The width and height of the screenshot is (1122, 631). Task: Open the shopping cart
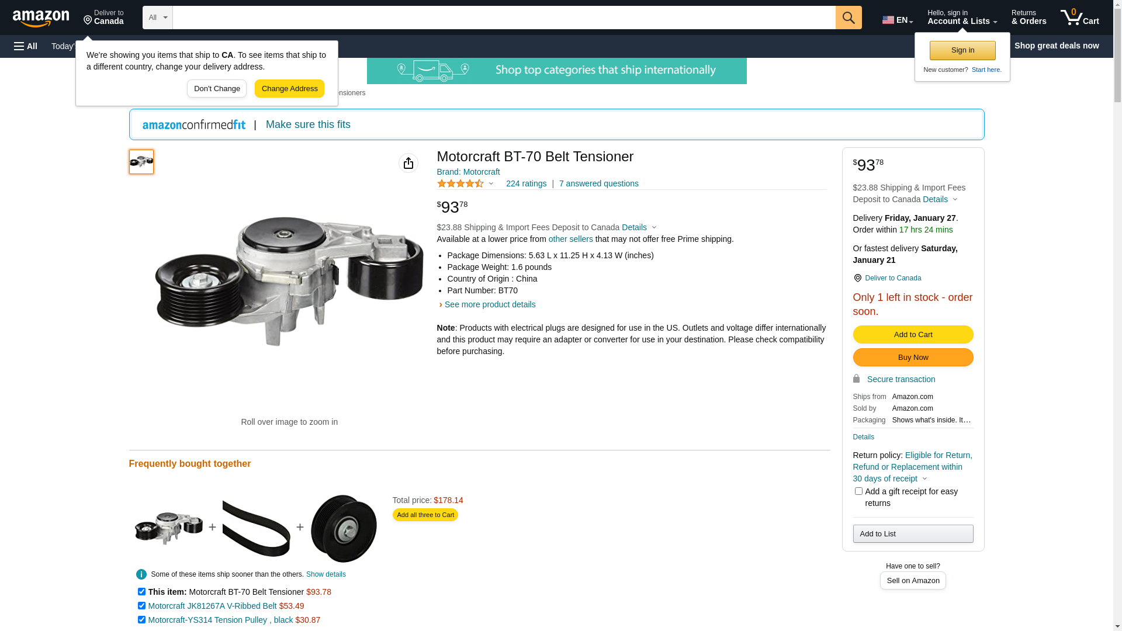1079,18
